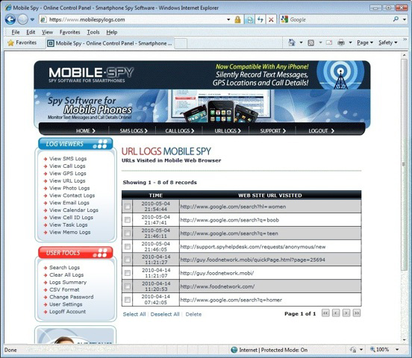Click the browser Back arrow button
Image resolution: width=412 pixels, height=358 pixels.
pos(10,19)
